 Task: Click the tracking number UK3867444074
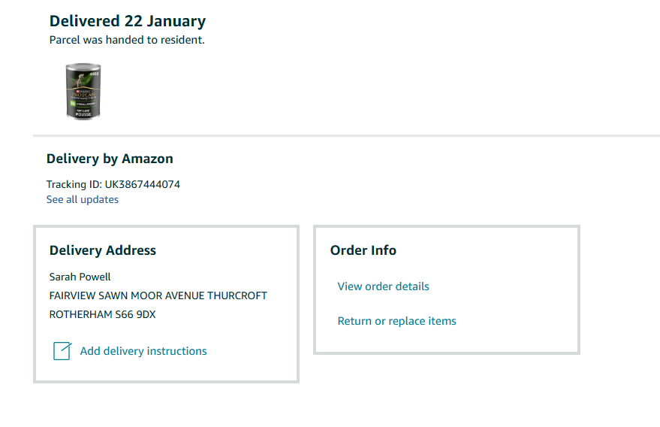pos(143,184)
